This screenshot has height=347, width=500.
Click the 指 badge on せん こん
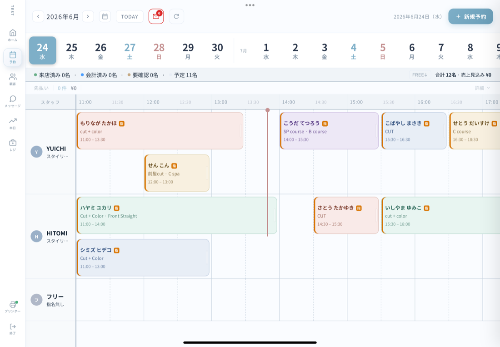click(174, 166)
